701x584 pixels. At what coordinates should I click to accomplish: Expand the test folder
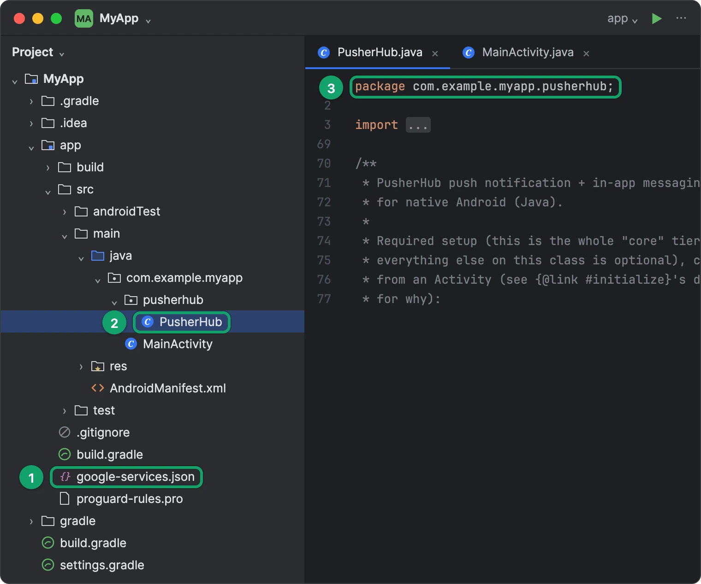(x=65, y=411)
